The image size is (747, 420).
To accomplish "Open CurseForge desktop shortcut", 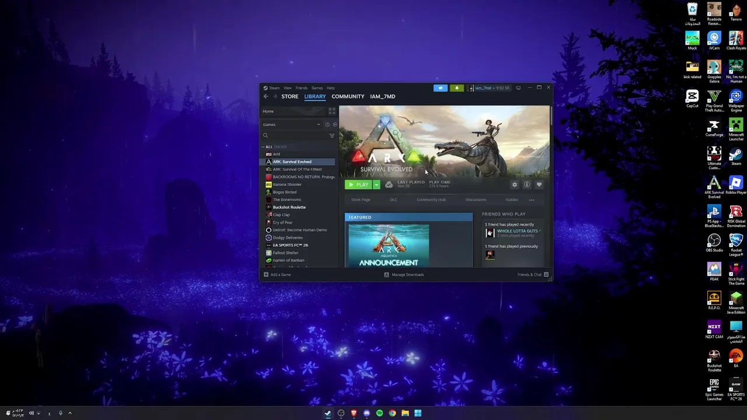I will click(714, 128).
